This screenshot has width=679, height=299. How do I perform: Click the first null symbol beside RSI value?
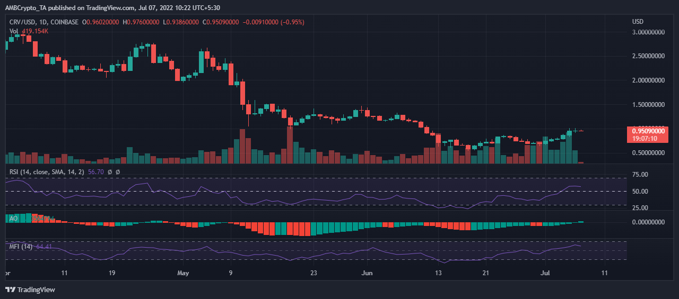coord(110,171)
